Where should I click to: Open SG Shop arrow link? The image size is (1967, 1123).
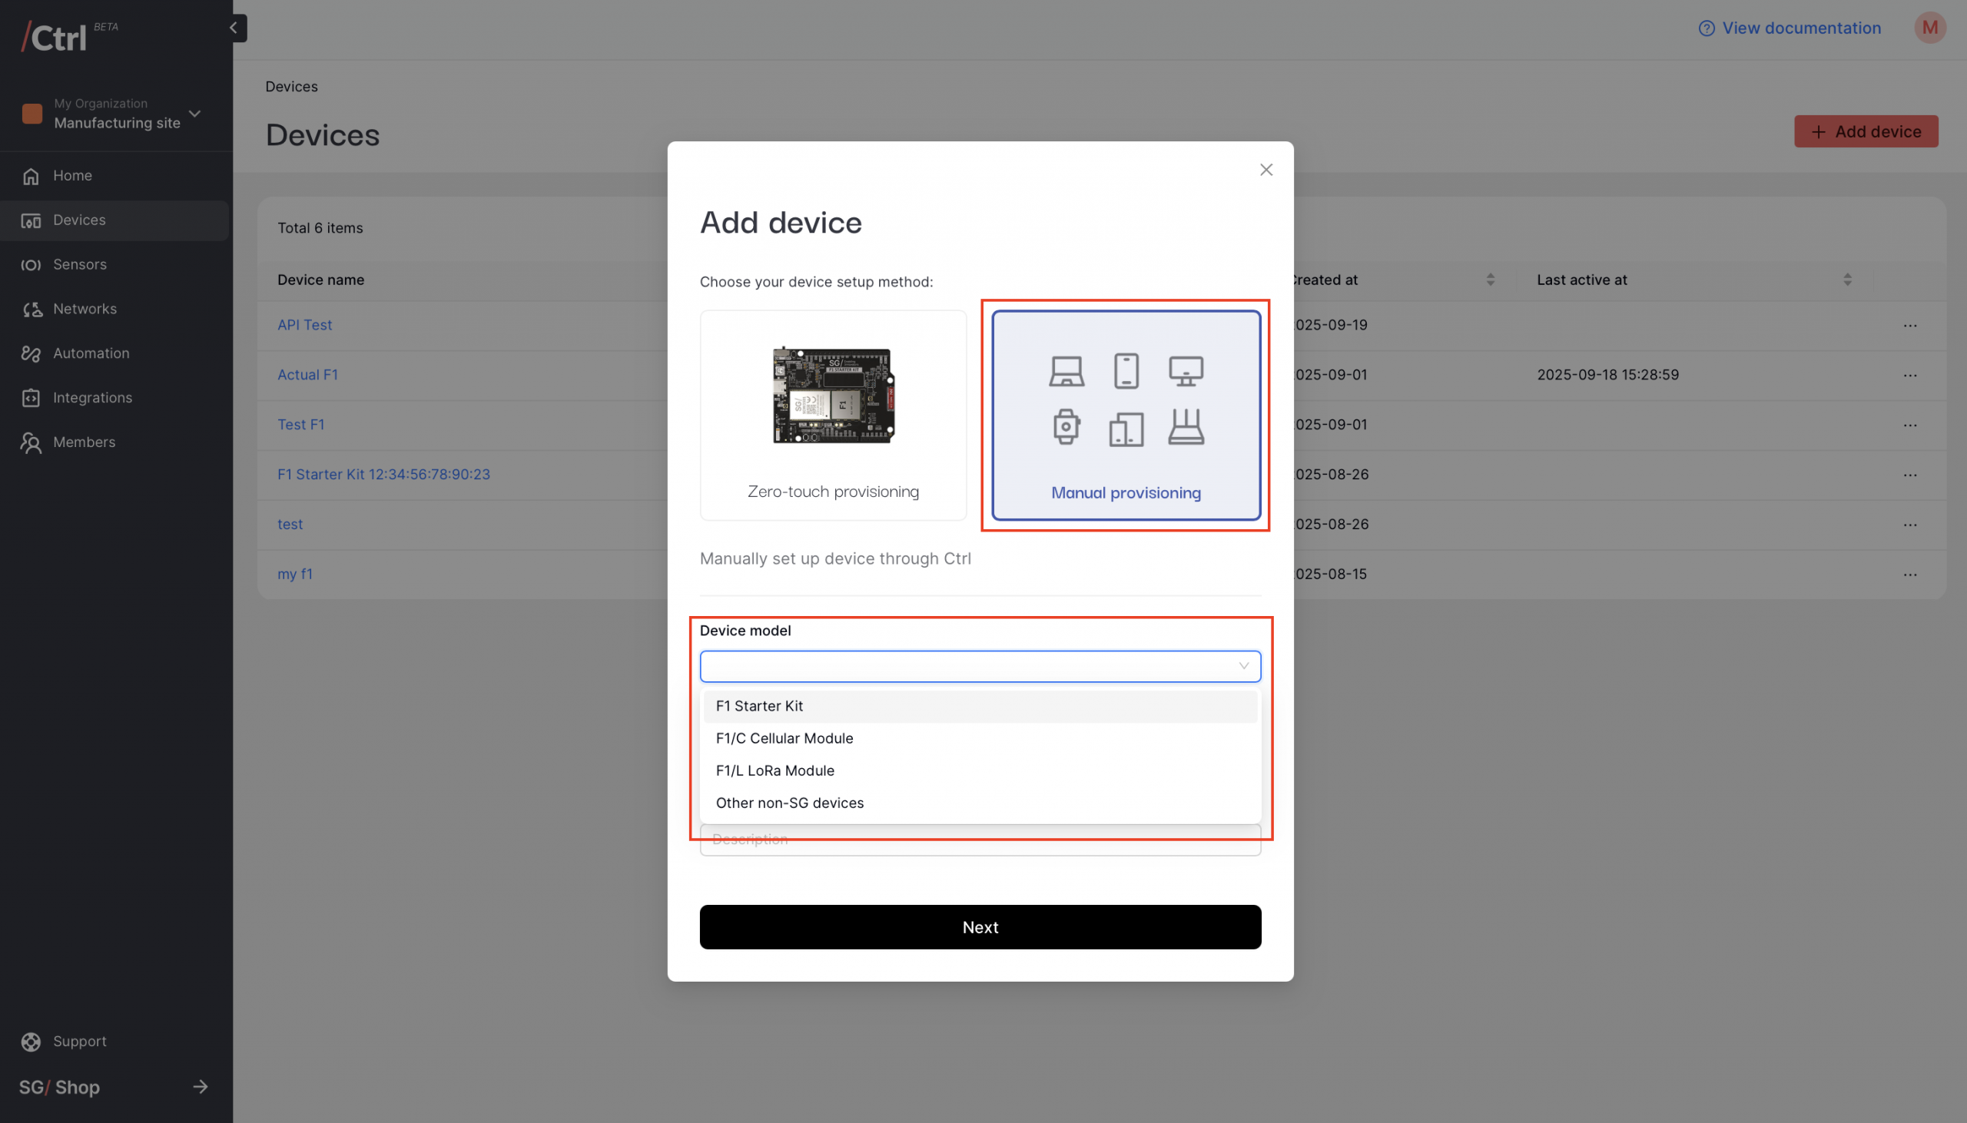click(201, 1087)
